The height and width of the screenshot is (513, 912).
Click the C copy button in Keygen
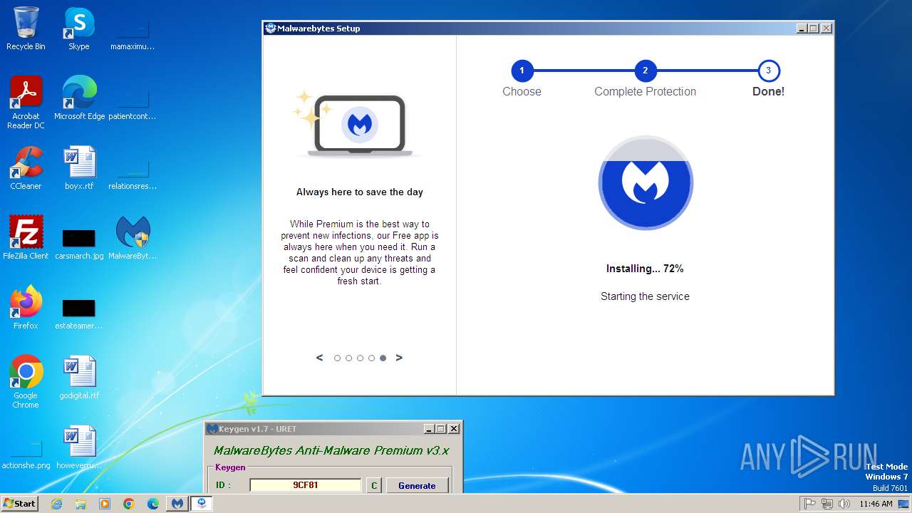pos(374,485)
